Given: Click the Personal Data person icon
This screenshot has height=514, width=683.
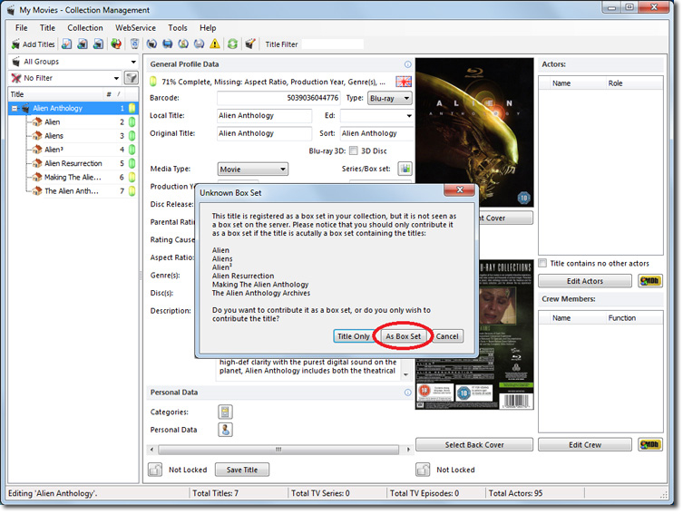Looking at the screenshot, I should 225,430.
